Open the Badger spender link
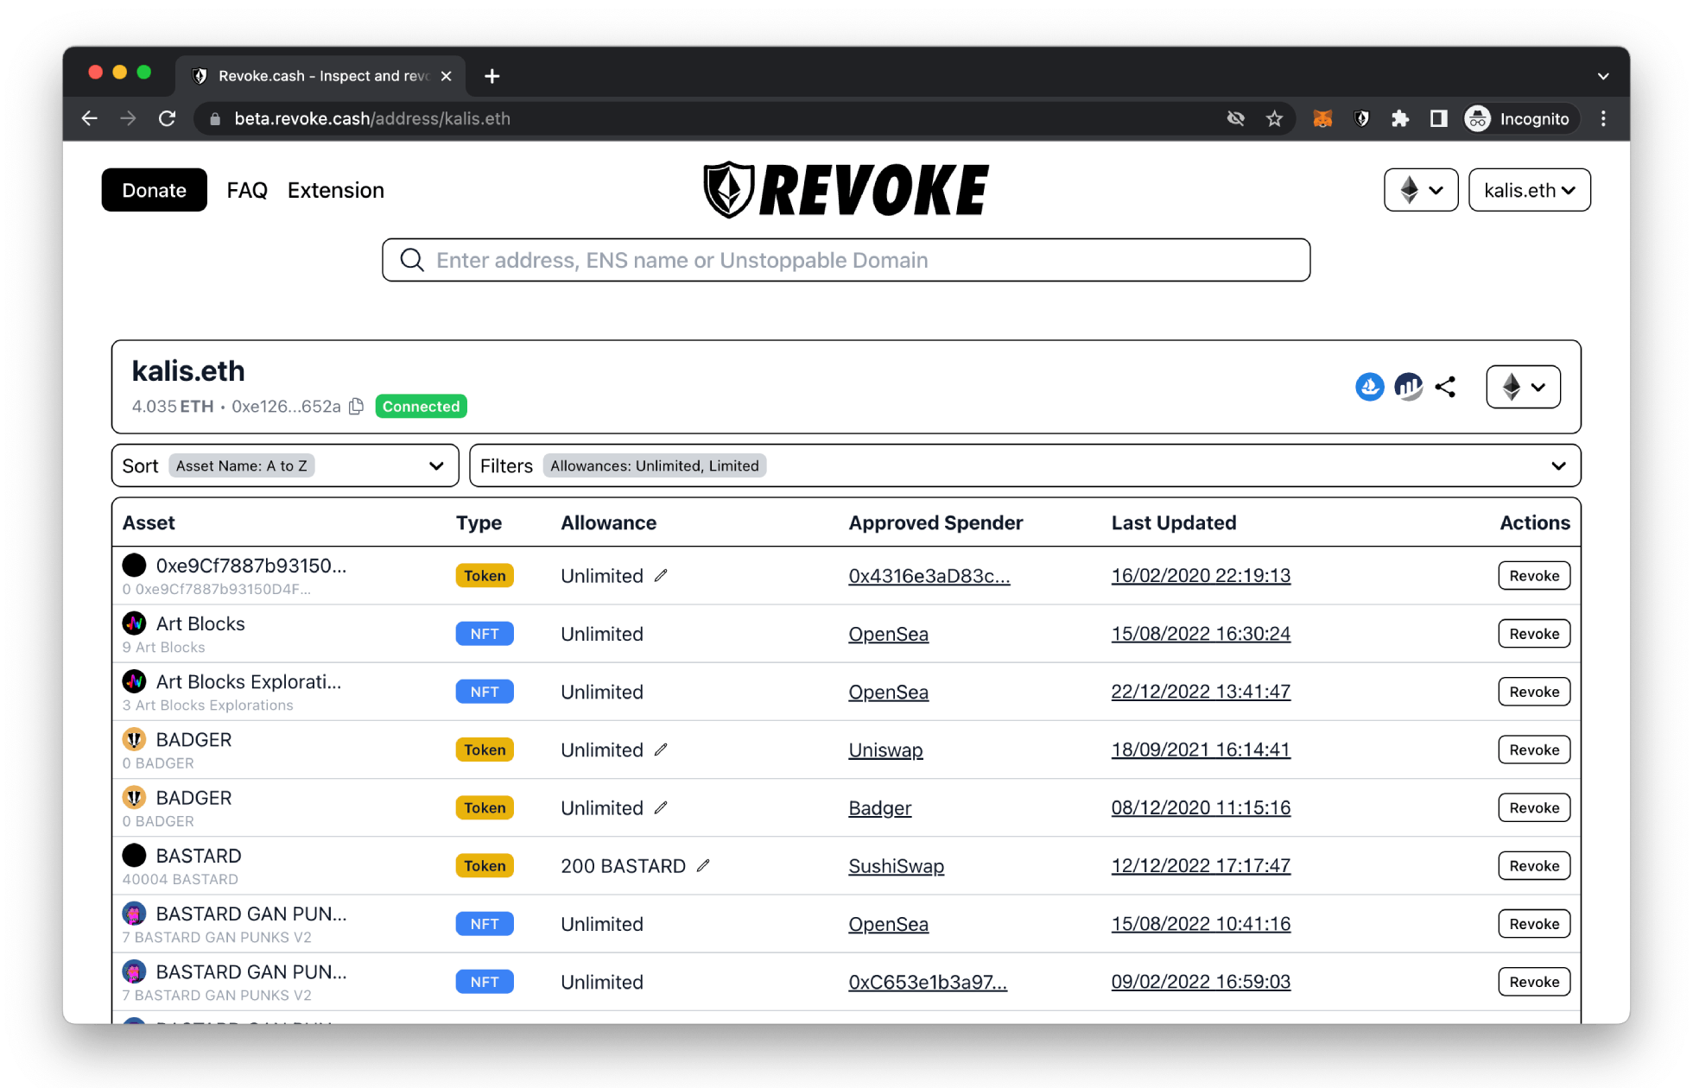This screenshot has height=1088, width=1693. [x=879, y=807]
